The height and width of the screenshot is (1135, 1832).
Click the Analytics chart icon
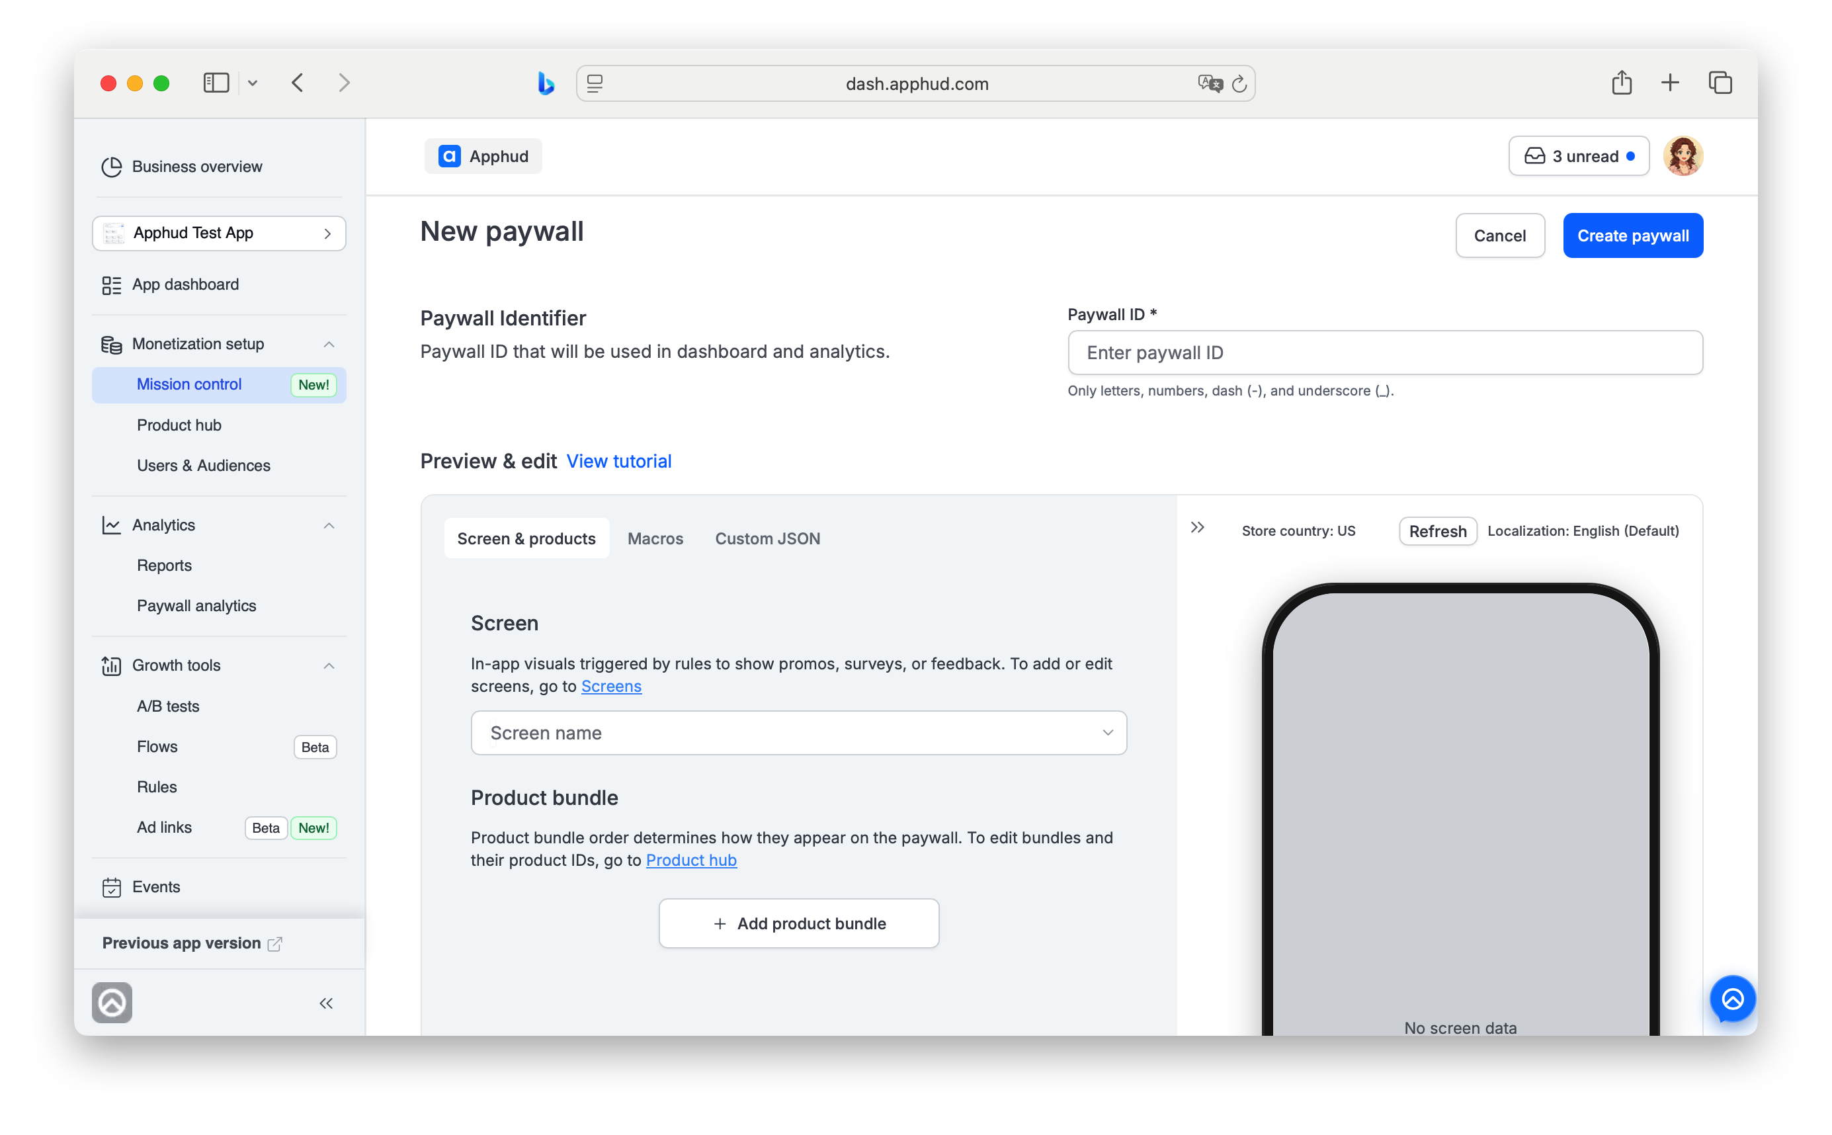pos(111,525)
